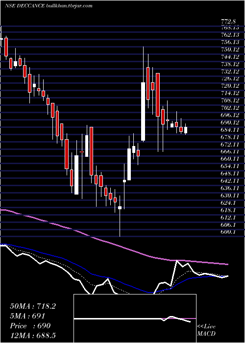Click the '5MA : 691' readout
Image resolution: width=245 pixels, height=343 pixels.
click(x=27, y=316)
